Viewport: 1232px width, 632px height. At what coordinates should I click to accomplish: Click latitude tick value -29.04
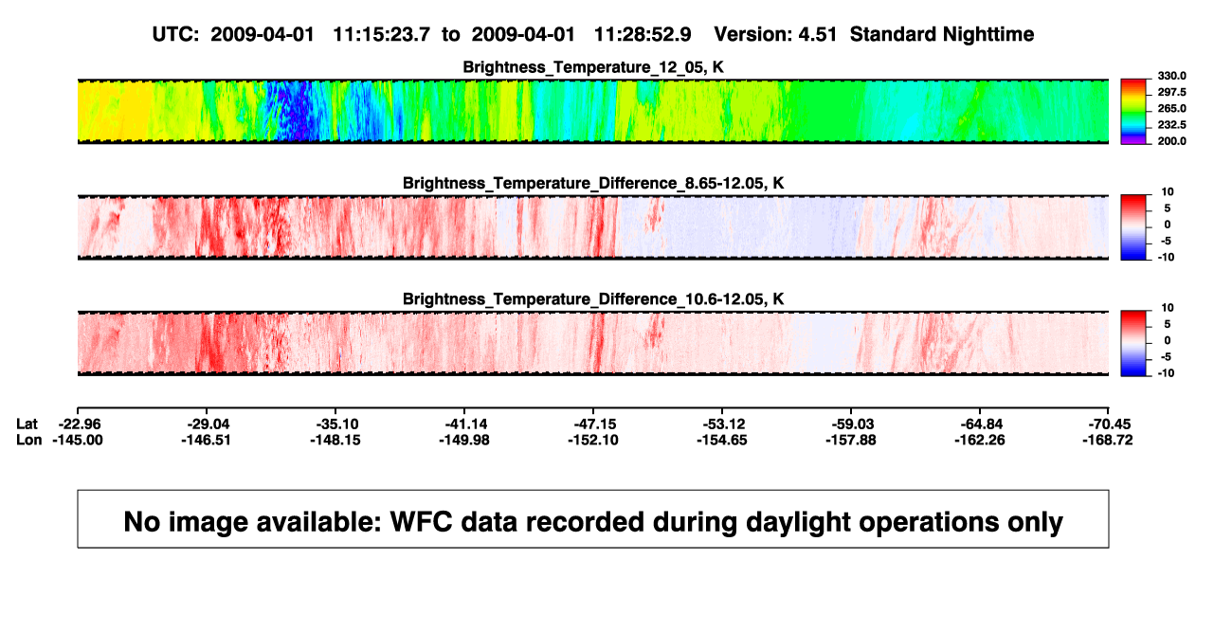tap(206, 424)
